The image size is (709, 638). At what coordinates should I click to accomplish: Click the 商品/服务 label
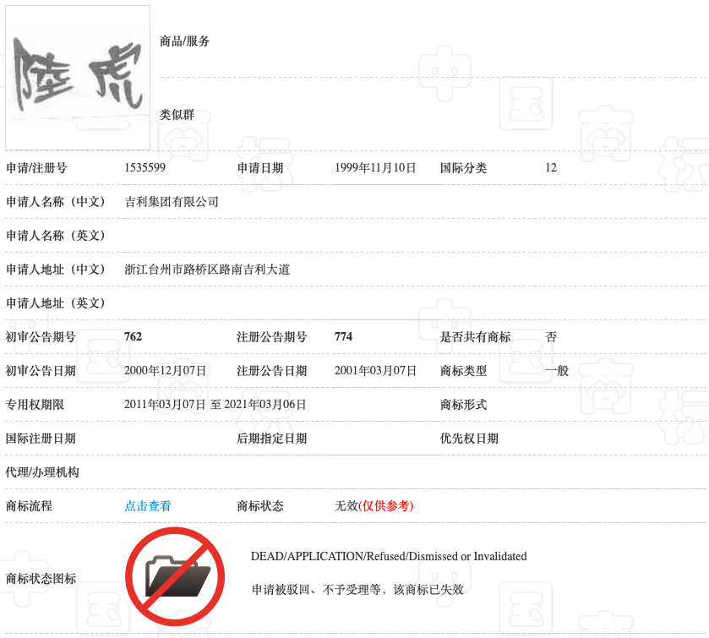184,41
